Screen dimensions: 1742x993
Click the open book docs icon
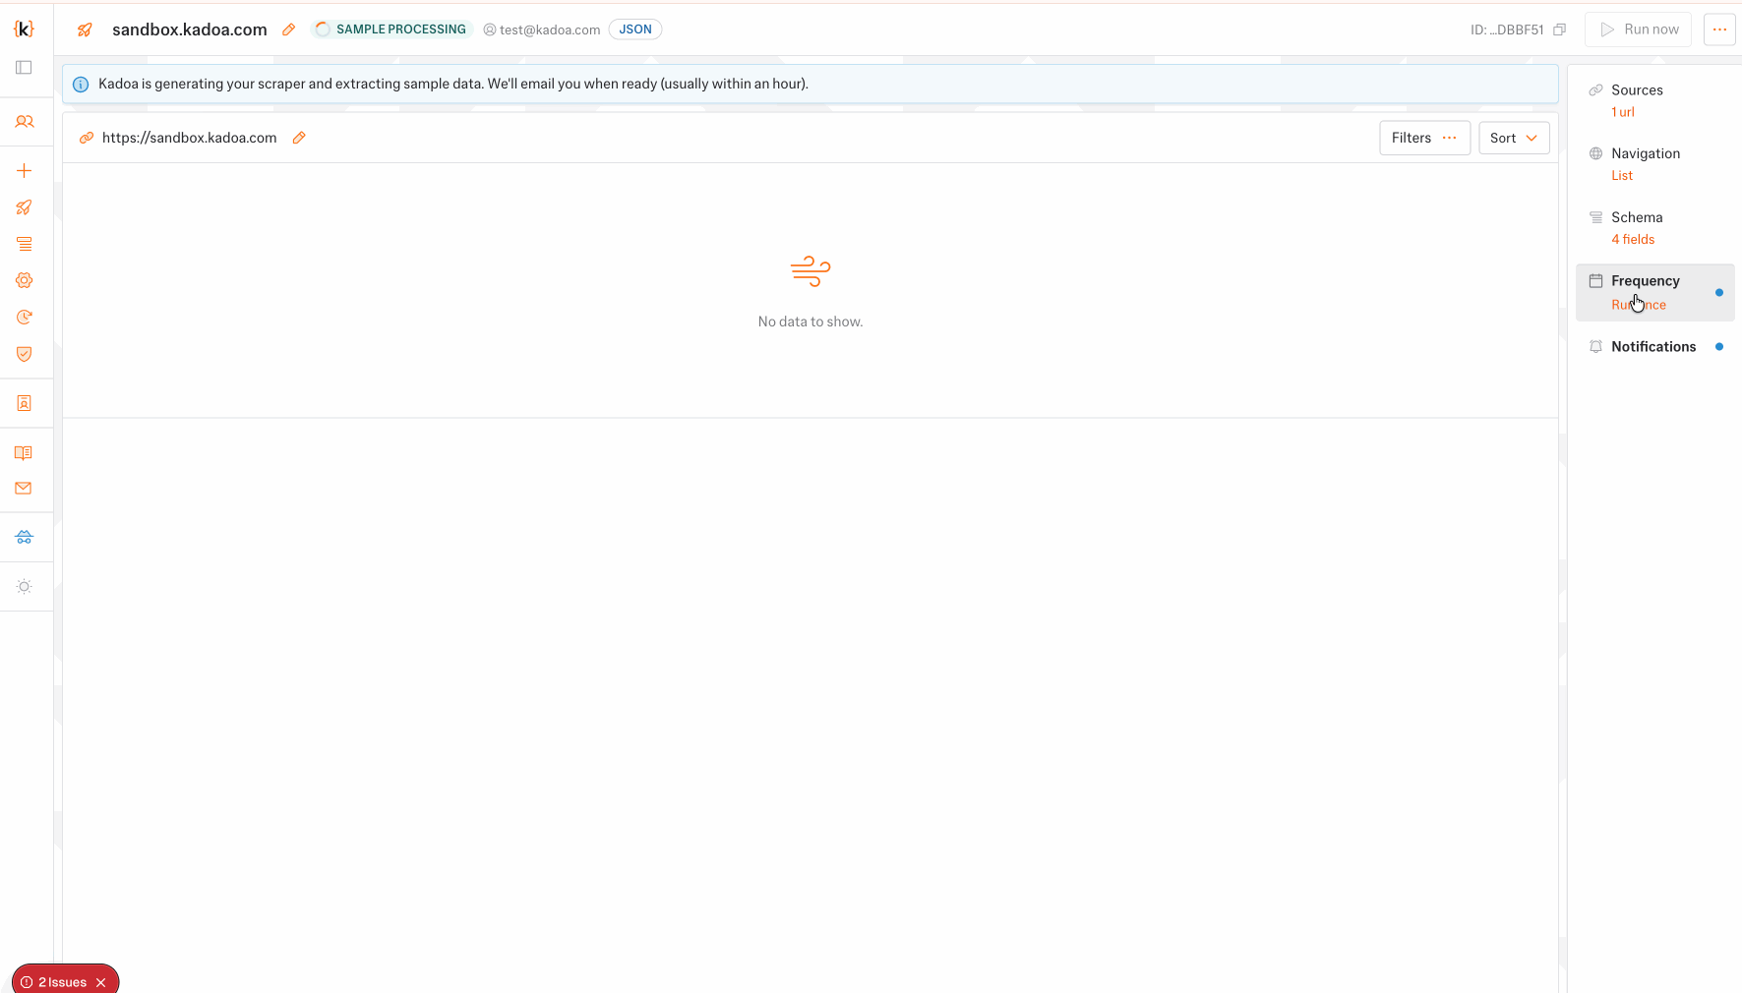[24, 453]
